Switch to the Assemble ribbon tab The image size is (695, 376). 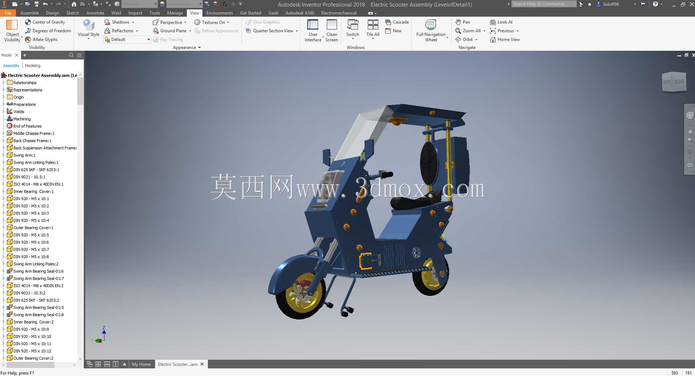(x=29, y=13)
